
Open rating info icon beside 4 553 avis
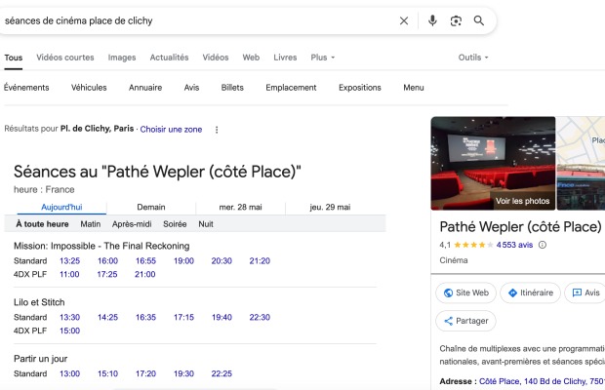coord(543,245)
